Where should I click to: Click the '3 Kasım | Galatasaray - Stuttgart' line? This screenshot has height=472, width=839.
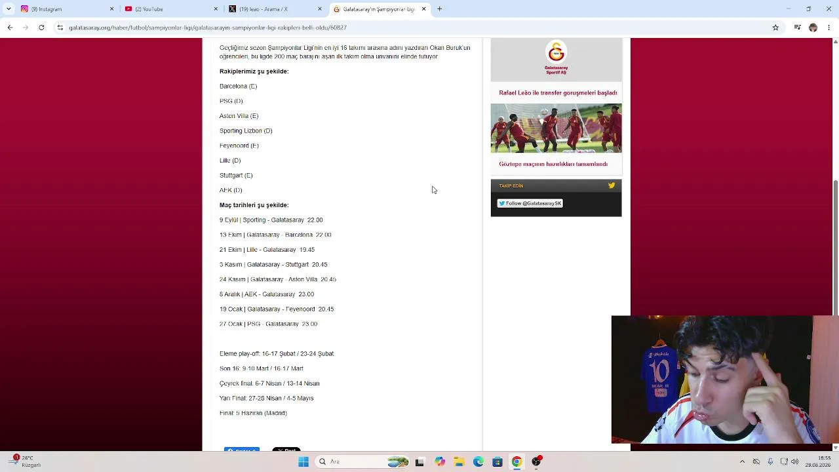click(273, 265)
